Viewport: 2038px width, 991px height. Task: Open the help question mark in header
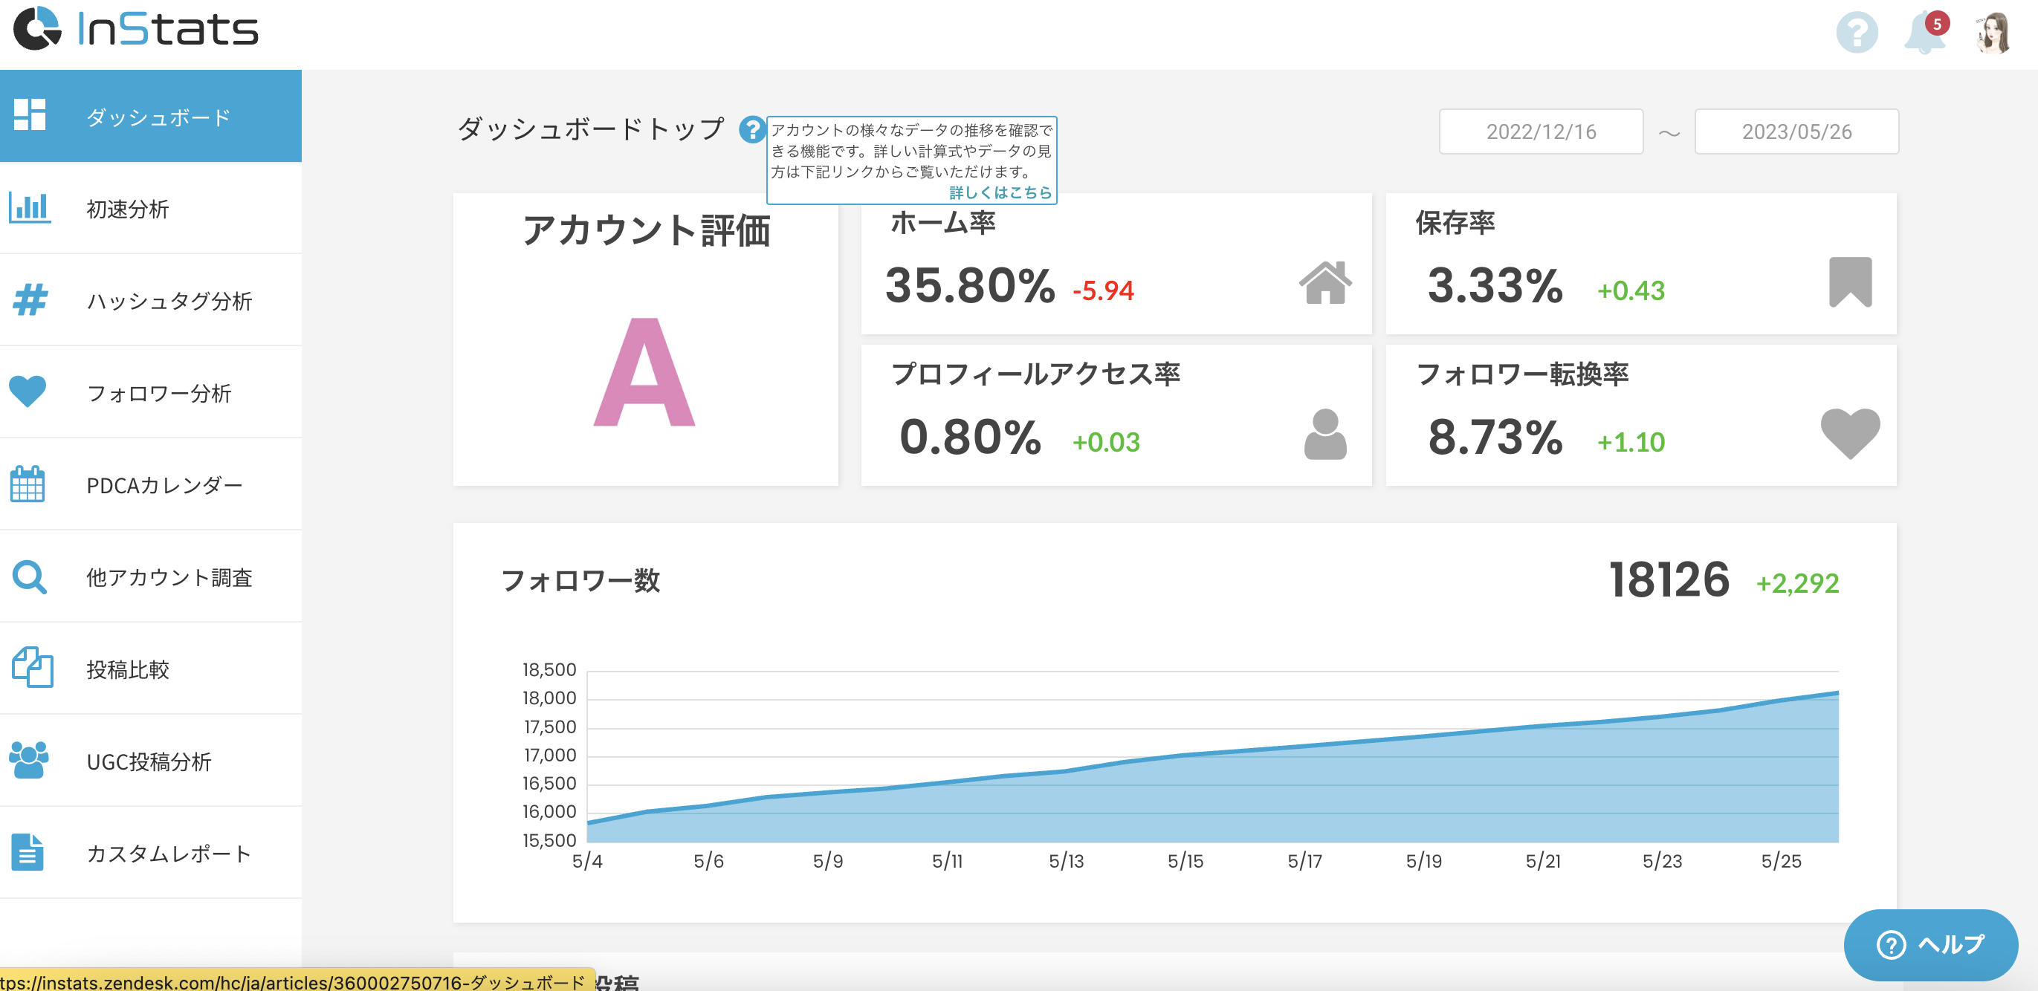click(x=1856, y=33)
